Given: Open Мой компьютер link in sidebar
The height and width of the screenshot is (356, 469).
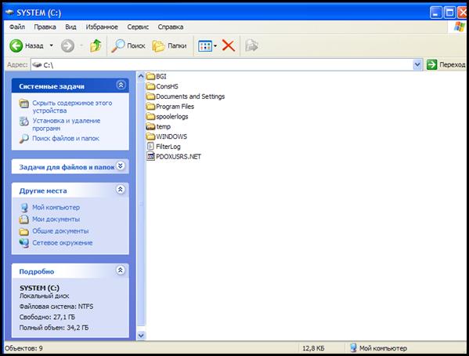Looking at the screenshot, I should (56, 207).
